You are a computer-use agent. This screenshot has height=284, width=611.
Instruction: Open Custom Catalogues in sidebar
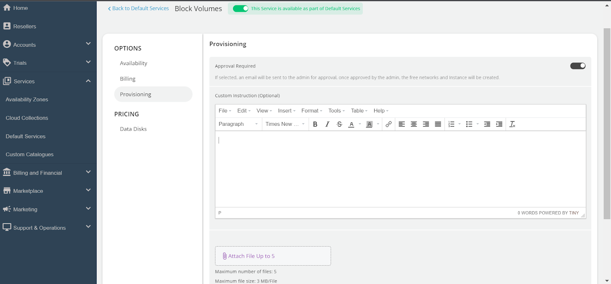(x=29, y=155)
